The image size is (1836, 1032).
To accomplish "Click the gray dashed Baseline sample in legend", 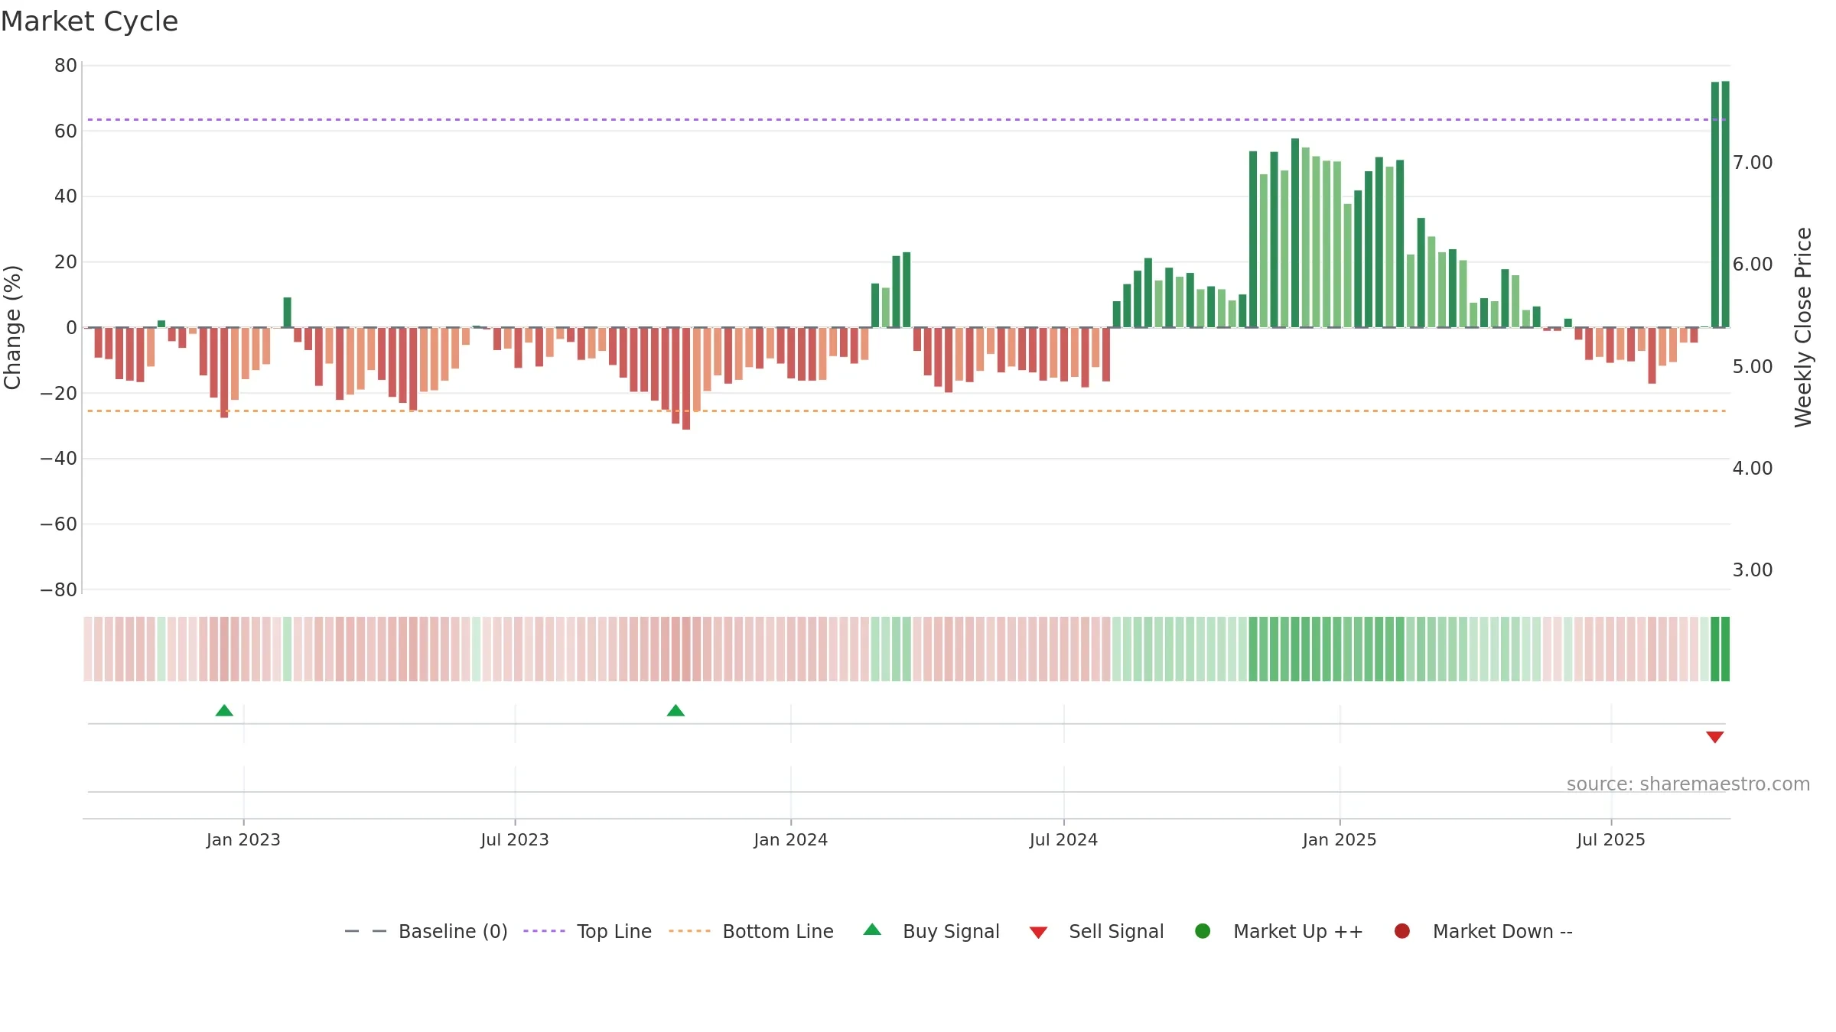I will click(x=366, y=931).
